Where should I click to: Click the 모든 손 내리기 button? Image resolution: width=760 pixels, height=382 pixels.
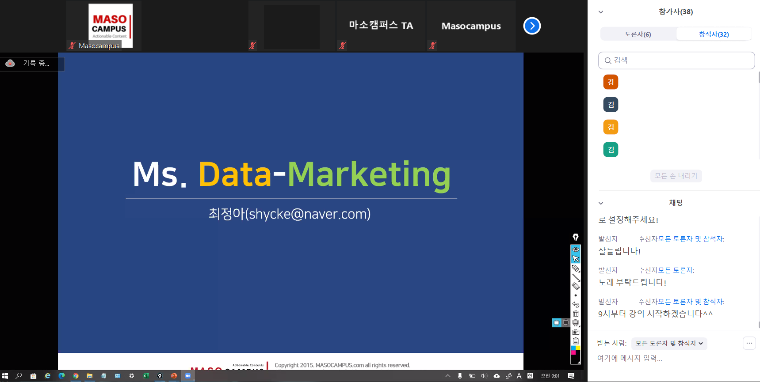pyautogui.click(x=676, y=176)
